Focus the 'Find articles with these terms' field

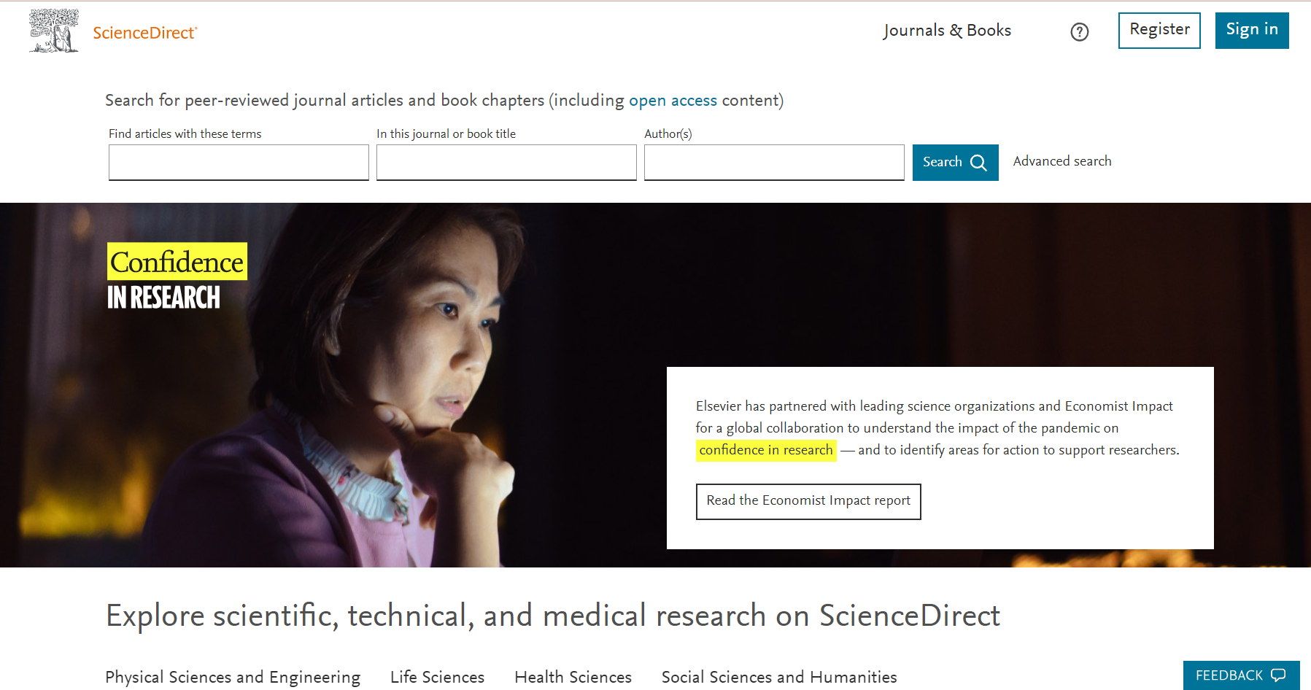coord(239,162)
